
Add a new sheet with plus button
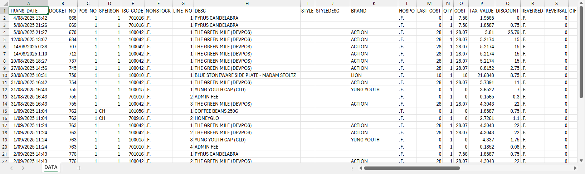pos(79,168)
